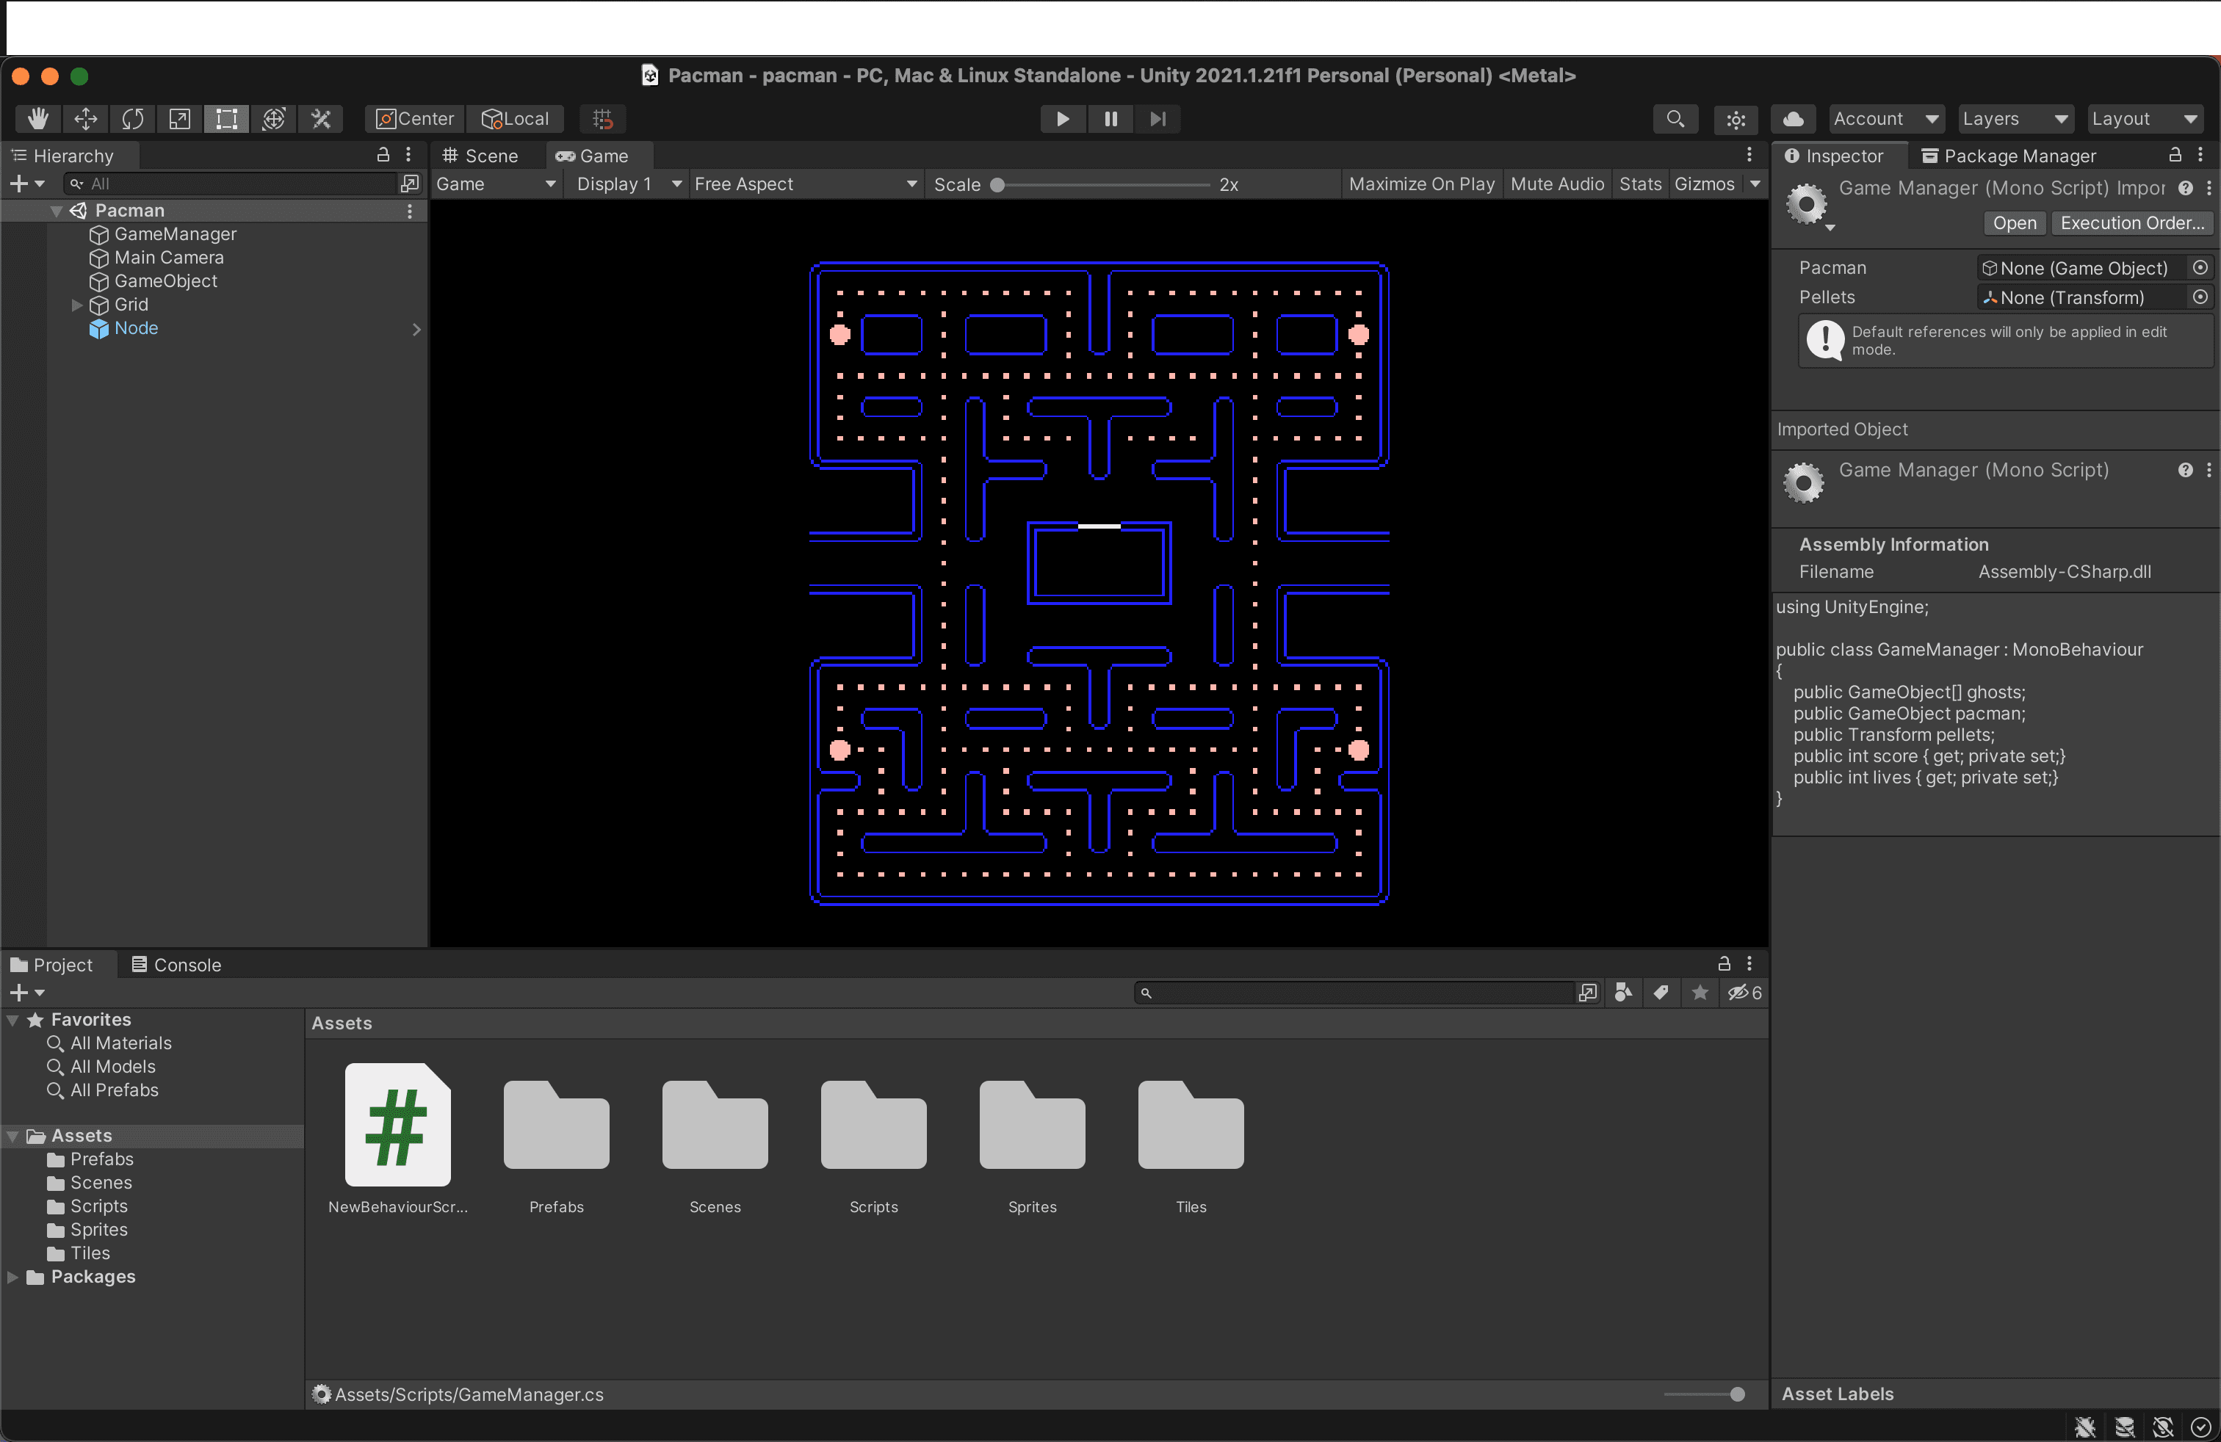Select the Hand tool in toolbar
This screenshot has width=2221, height=1442.
pyautogui.click(x=38, y=118)
